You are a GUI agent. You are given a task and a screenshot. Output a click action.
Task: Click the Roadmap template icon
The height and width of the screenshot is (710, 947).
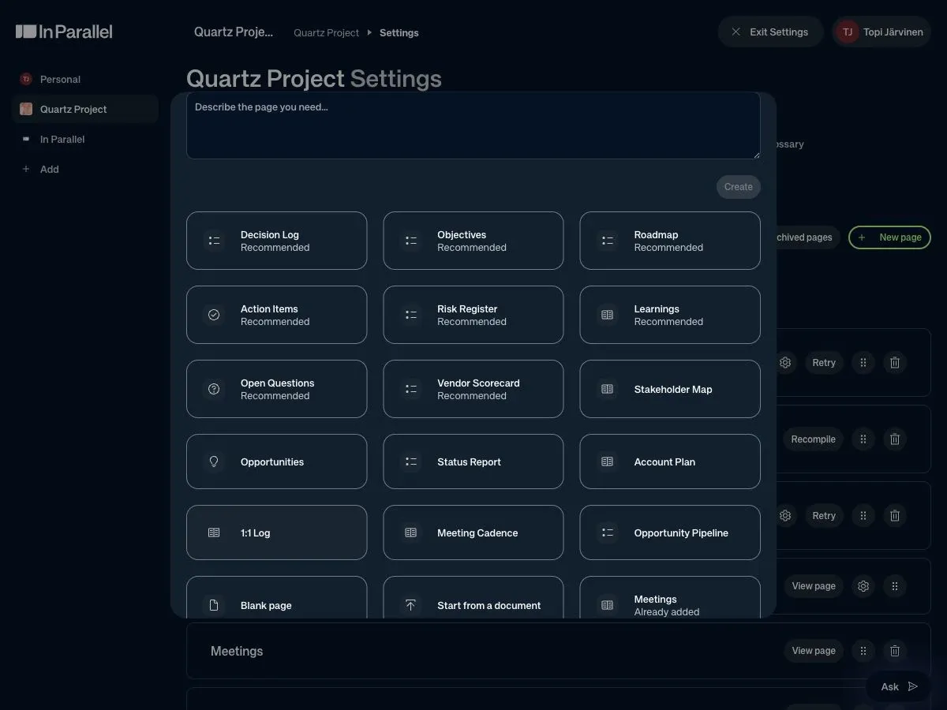pos(607,241)
